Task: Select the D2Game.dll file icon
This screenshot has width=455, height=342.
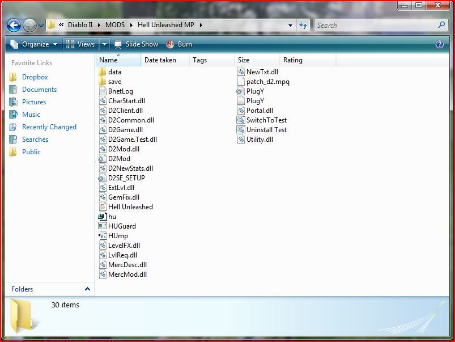Action: pos(103,129)
